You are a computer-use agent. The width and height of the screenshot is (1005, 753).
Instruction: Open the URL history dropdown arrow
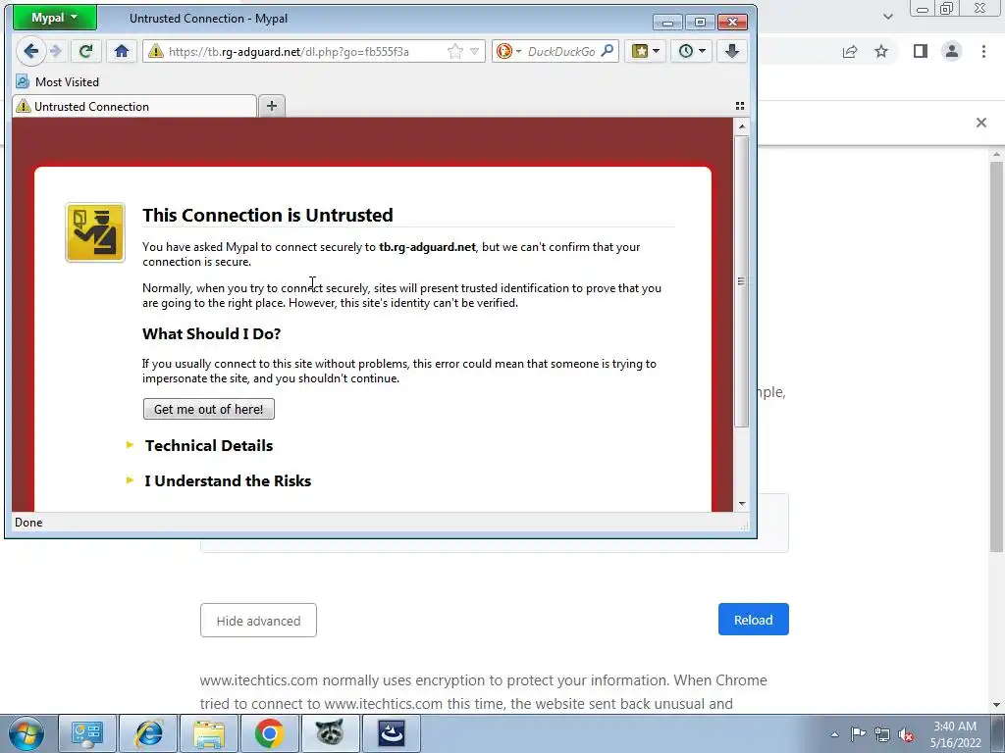click(474, 51)
